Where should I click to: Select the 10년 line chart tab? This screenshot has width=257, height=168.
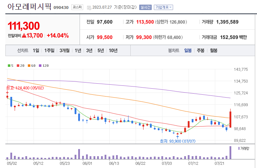(113, 50)
